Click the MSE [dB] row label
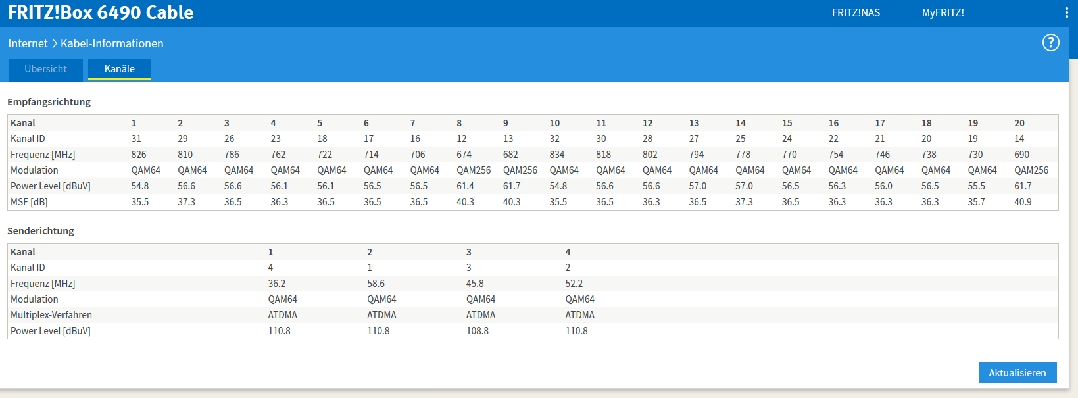 pos(29,202)
